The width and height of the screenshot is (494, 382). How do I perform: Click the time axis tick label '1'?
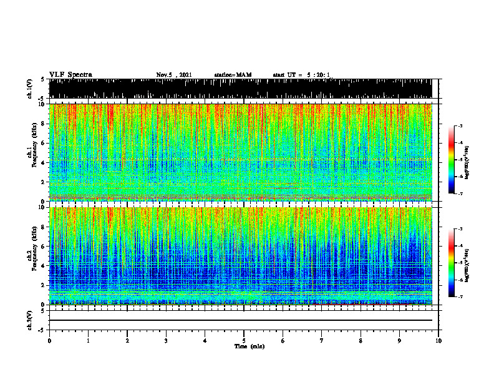(88, 341)
